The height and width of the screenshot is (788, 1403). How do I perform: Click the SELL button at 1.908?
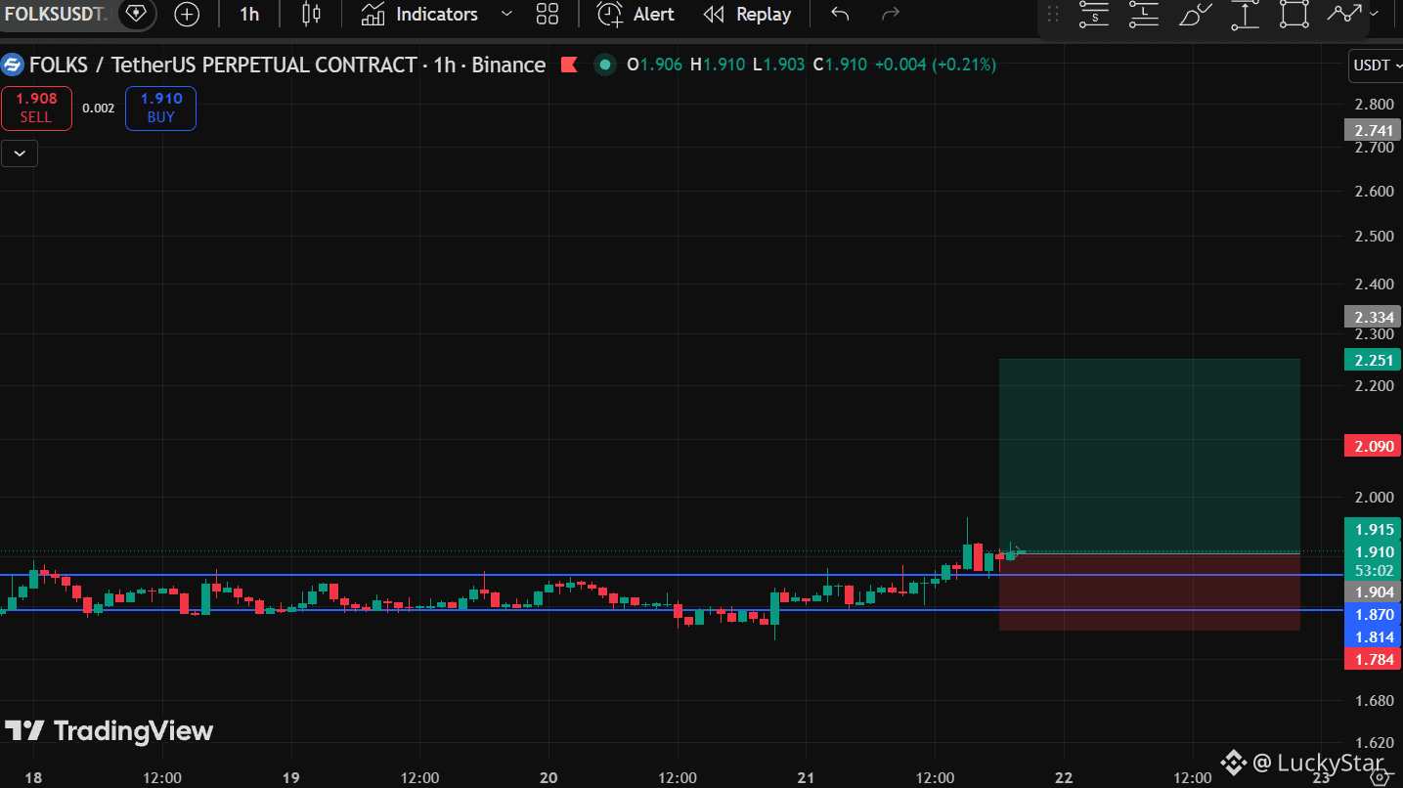(x=36, y=108)
